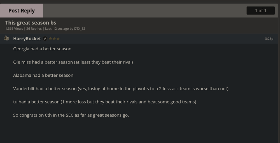
Task: Click the thread title This great season bs
Action: 31,23
